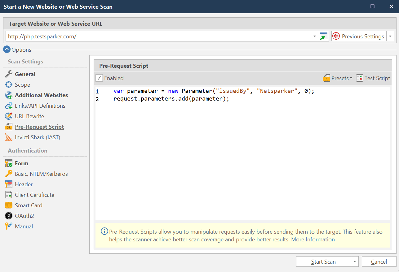Click the URL Rewrite icon
The image size is (399, 272).
(x=9, y=116)
